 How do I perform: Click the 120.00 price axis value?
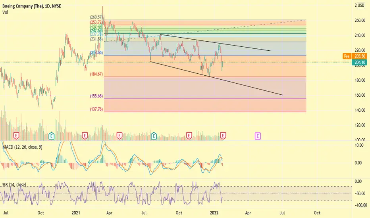360,125
